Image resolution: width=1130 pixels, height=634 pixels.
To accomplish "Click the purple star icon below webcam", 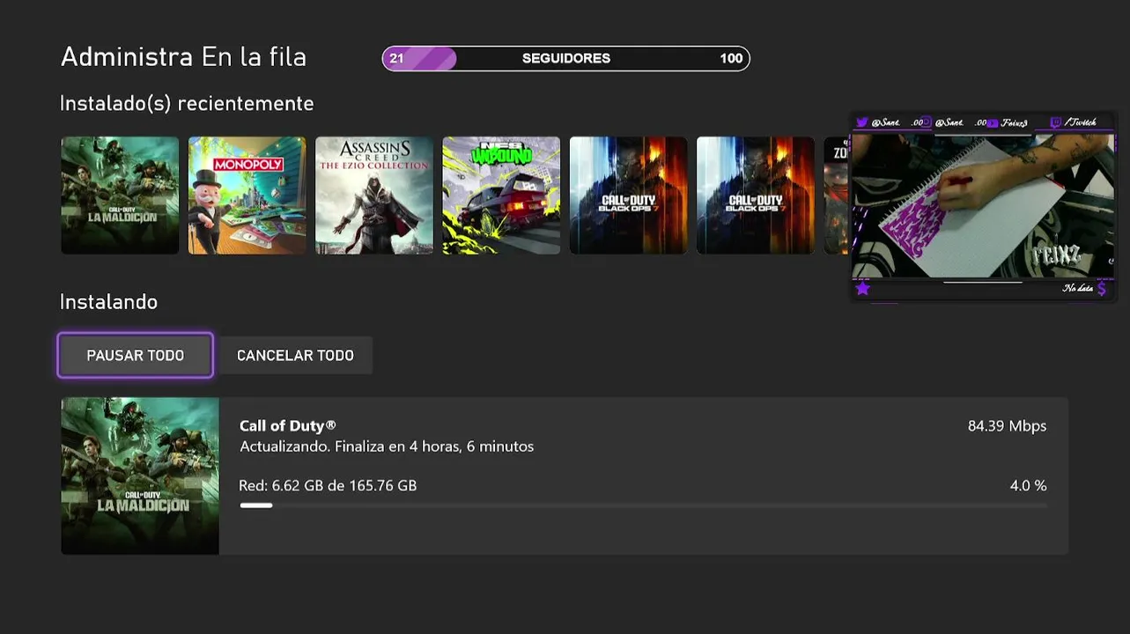I will (862, 288).
